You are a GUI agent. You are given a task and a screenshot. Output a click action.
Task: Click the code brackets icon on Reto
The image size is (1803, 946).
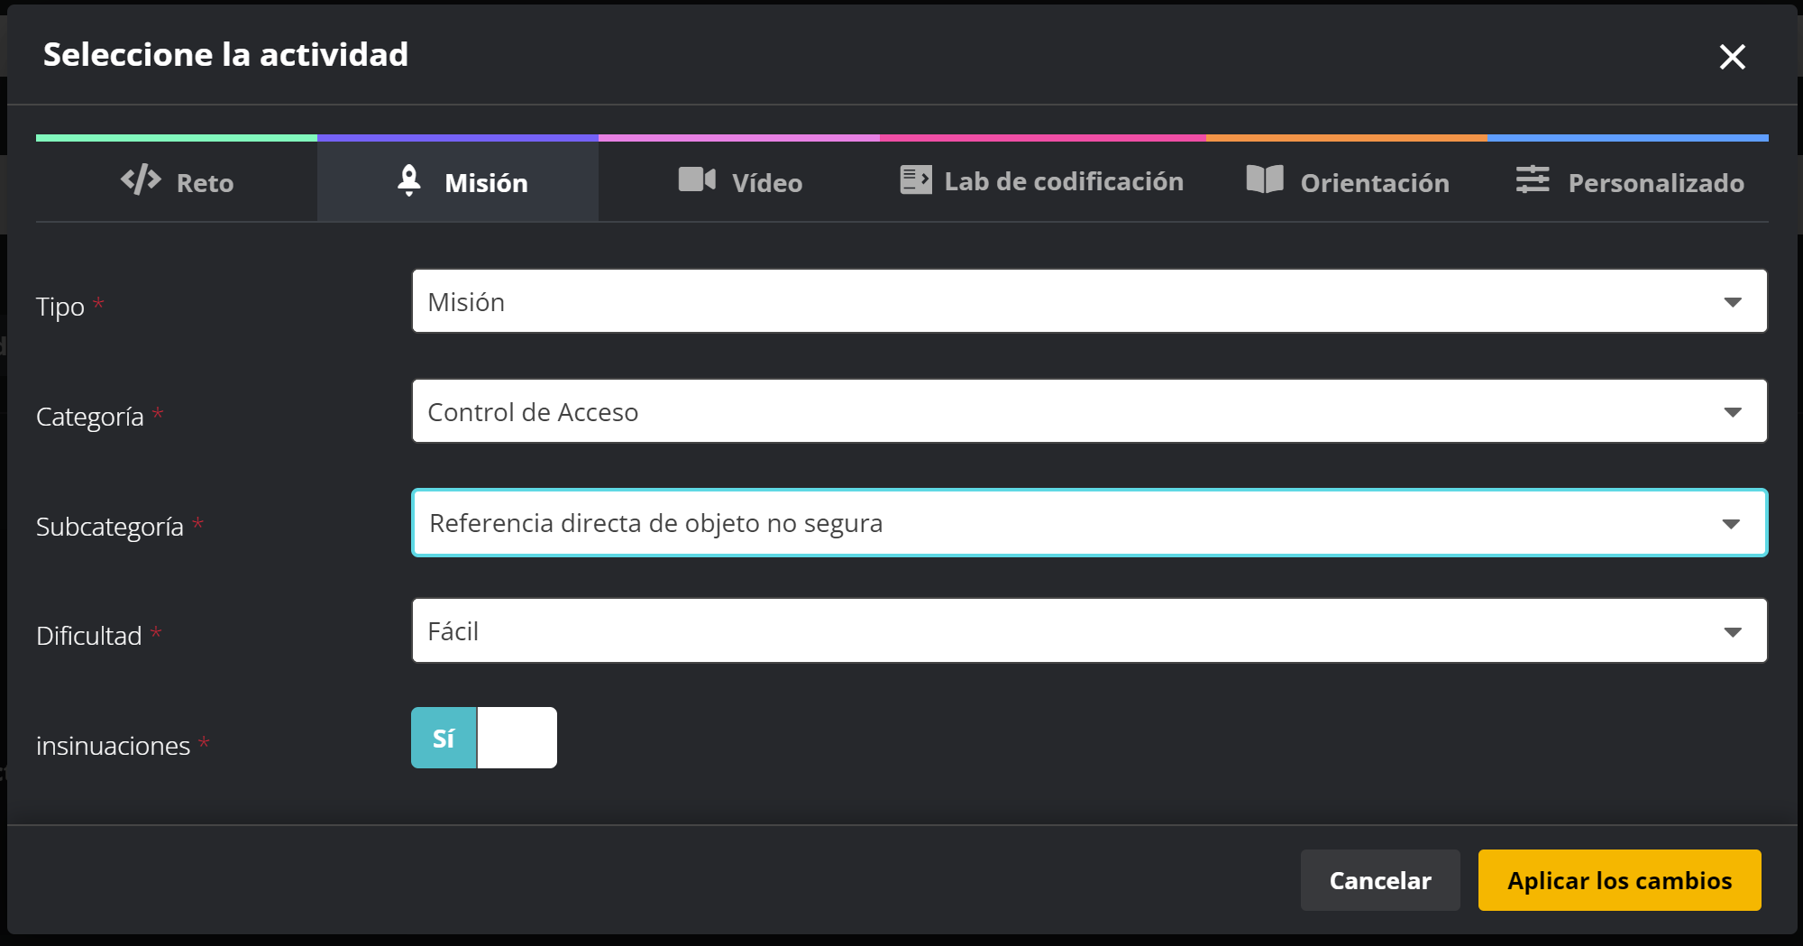[x=141, y=180]
